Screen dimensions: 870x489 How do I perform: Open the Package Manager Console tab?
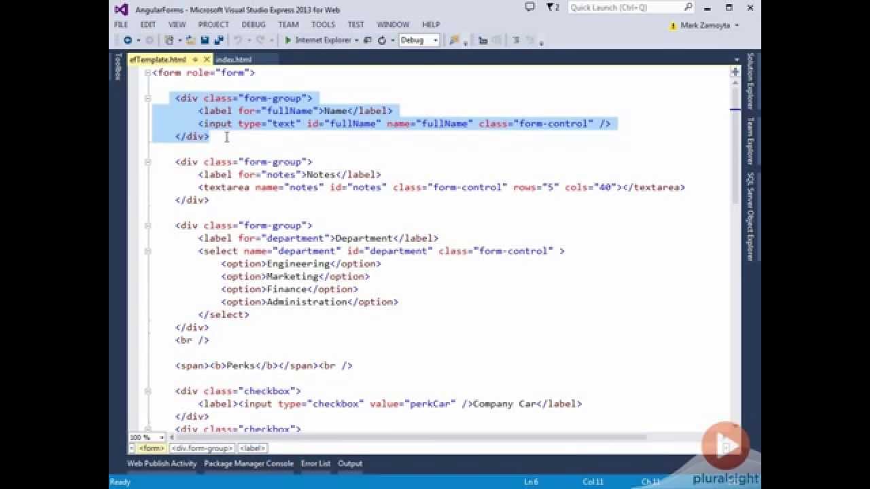click(249, 463)
